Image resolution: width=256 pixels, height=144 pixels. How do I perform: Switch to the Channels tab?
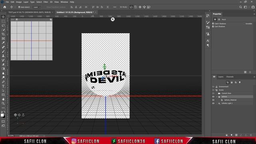pyautogui.click(x=230, y=77)
